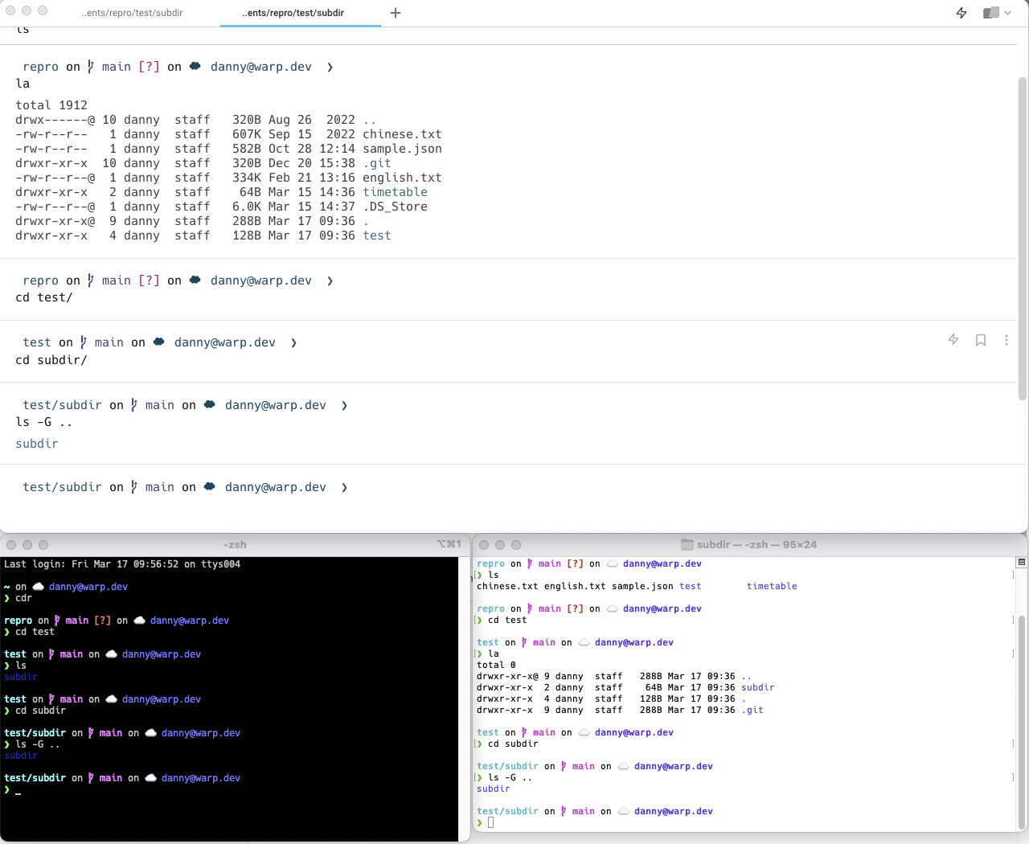Click the subdir result link under ls -G
Viewport: 1029px width, 844px height.
point(36,443)
